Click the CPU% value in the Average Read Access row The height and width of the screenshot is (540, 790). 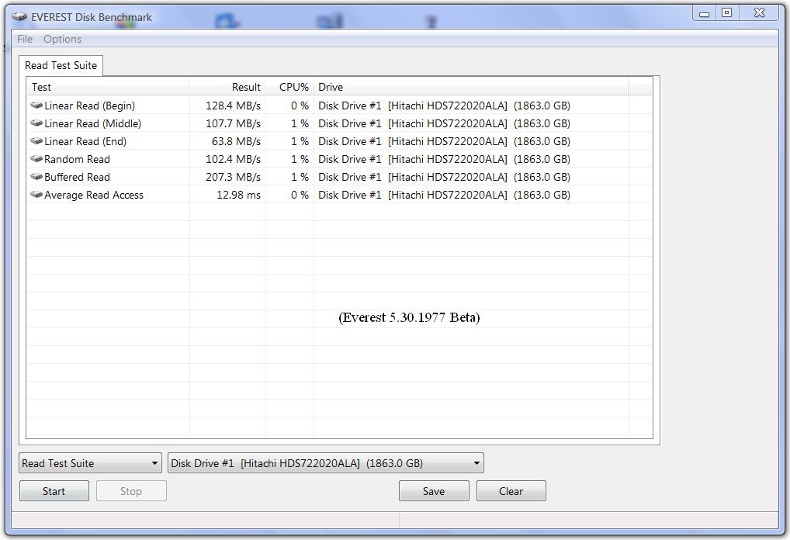pos(300,195)
